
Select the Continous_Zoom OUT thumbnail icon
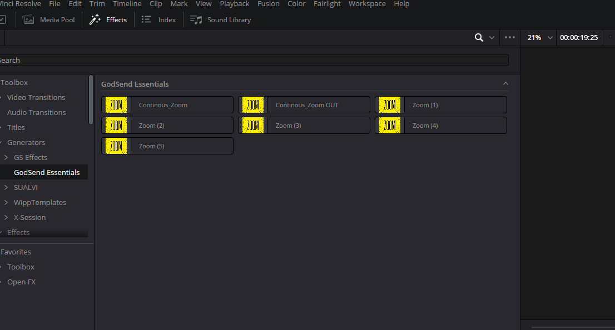pos(253,105)
